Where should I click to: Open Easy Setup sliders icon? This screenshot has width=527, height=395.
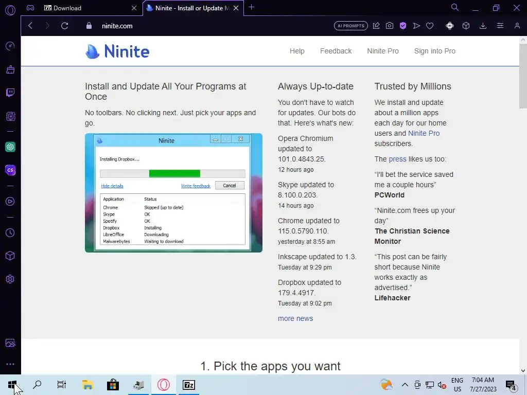(500, 26)
